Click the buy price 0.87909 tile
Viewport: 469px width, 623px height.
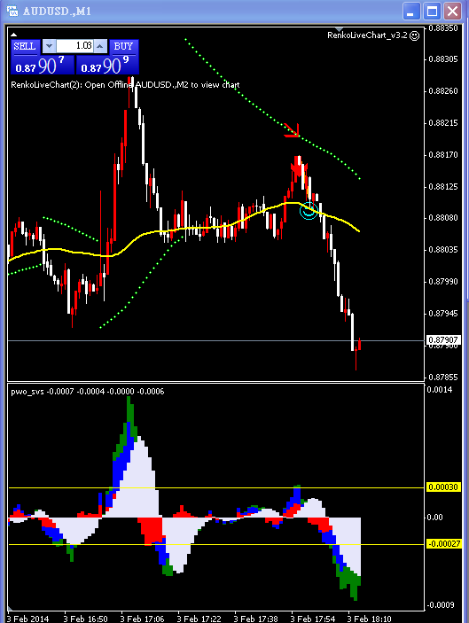coord(107,65)
